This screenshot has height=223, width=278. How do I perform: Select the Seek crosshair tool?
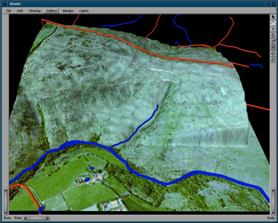(x=273, y=54)
